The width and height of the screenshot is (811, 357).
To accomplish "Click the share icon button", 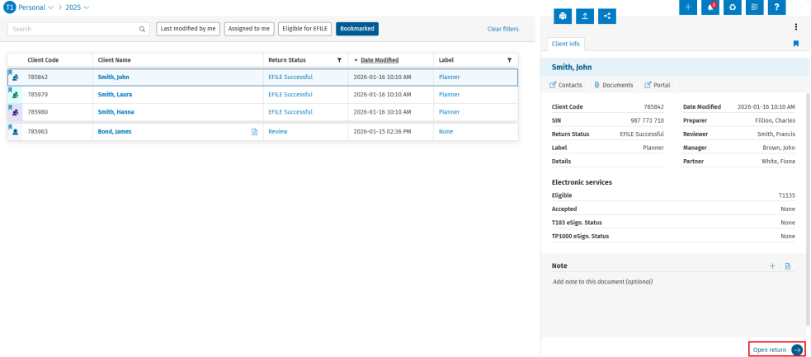I will (x=608, y=15).
